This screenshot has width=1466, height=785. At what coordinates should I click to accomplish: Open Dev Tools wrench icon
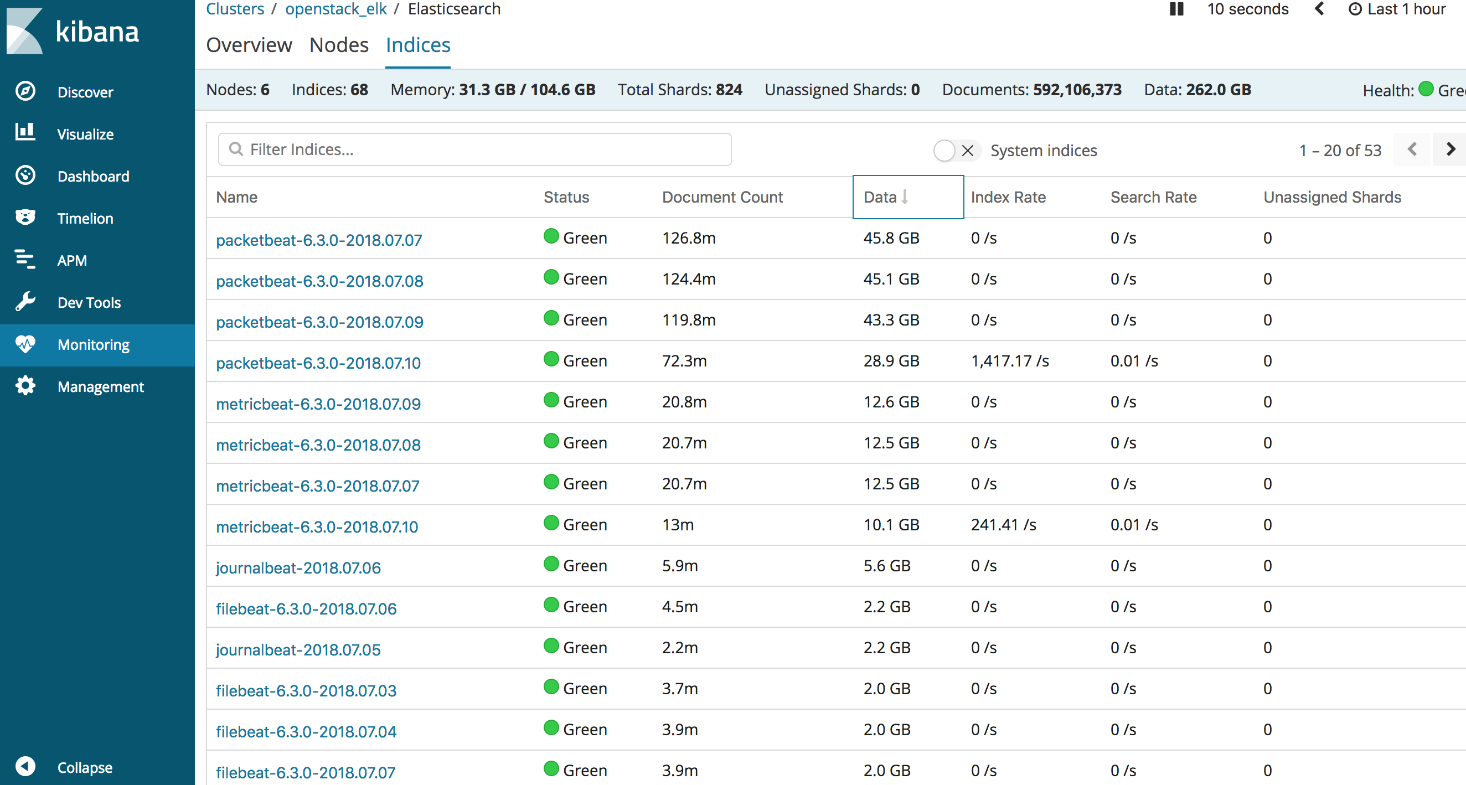point(25,302)
